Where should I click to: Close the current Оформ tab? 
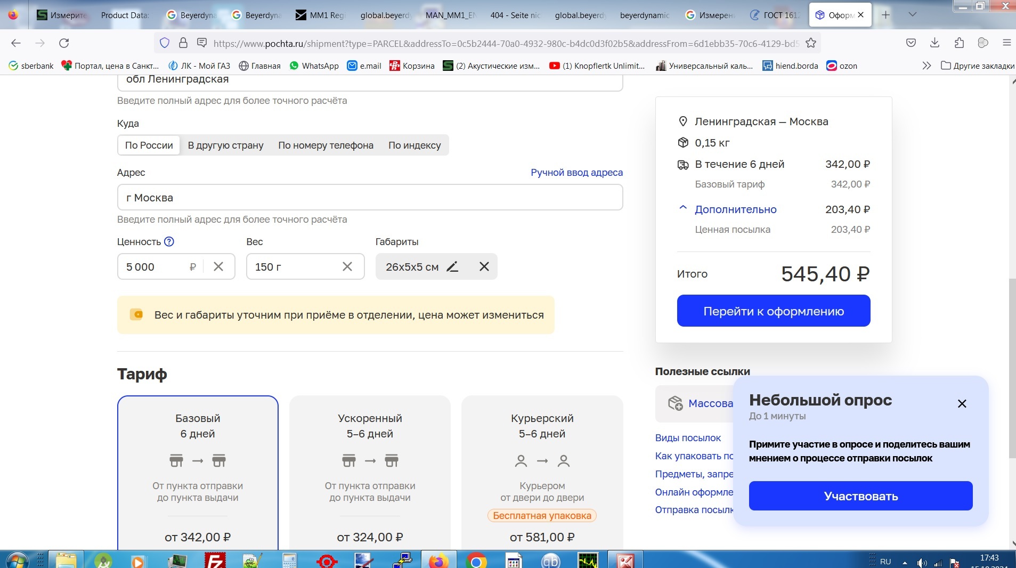860,15
